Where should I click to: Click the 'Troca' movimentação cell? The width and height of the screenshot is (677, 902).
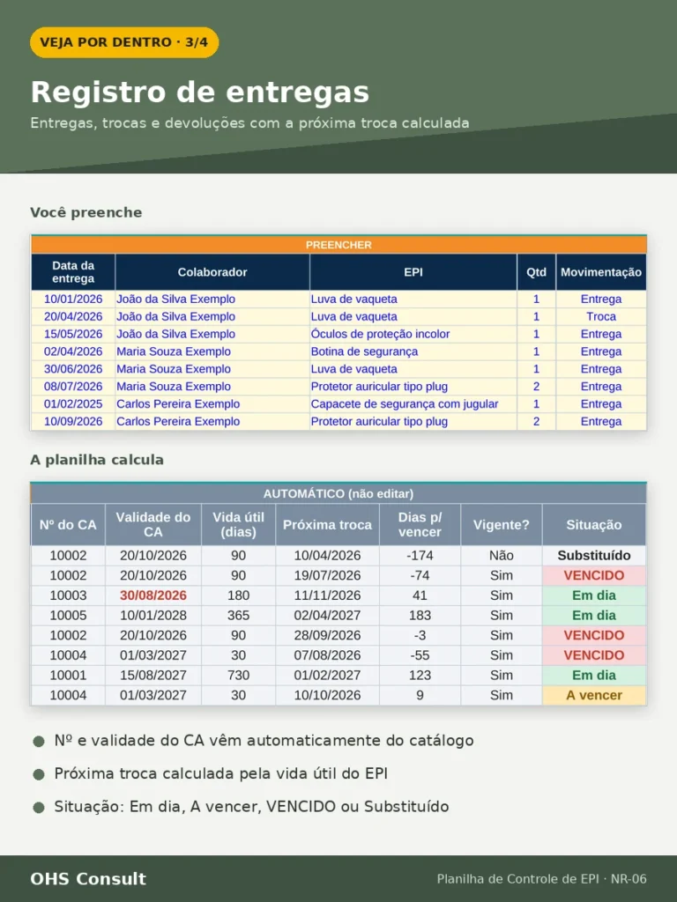pyautogui.click(x=601, y=316)
